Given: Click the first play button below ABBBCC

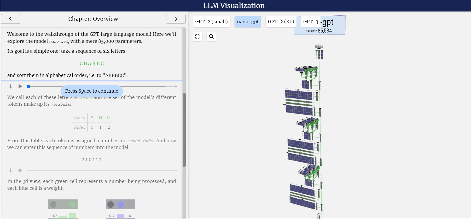Looking at the screenshot, I should (x=20, y=86).
